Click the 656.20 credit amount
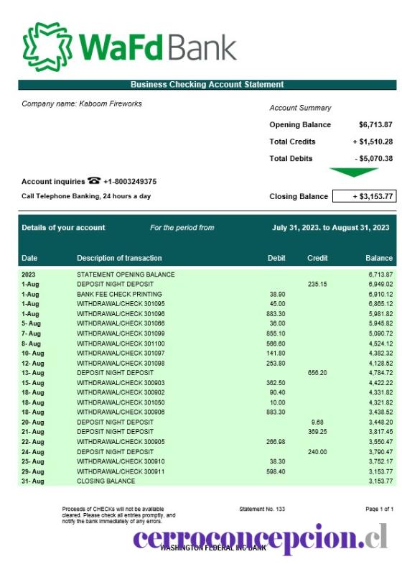Viewport: 402px width, 572px height. coord(317,373)
